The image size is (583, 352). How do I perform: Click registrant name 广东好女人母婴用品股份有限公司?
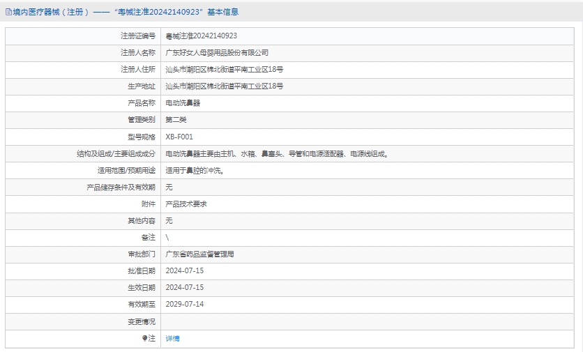[217, 52]
